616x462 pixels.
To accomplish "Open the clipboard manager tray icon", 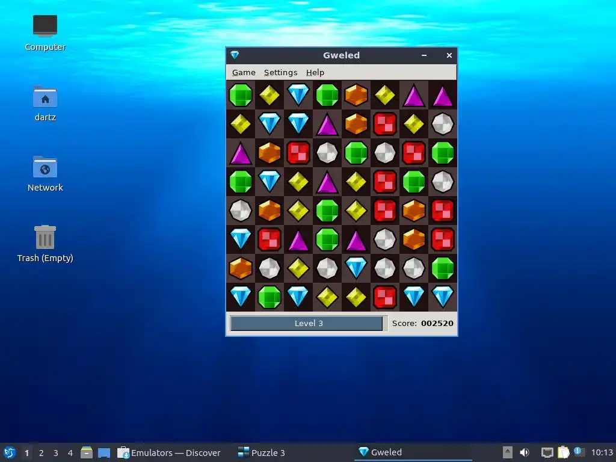I will (x=563, y=452).
